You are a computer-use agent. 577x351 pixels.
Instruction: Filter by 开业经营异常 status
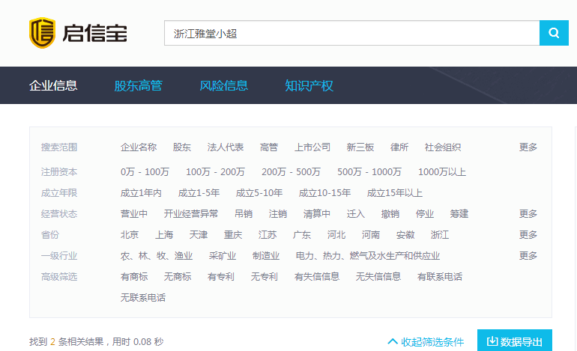tap(191, 214)
